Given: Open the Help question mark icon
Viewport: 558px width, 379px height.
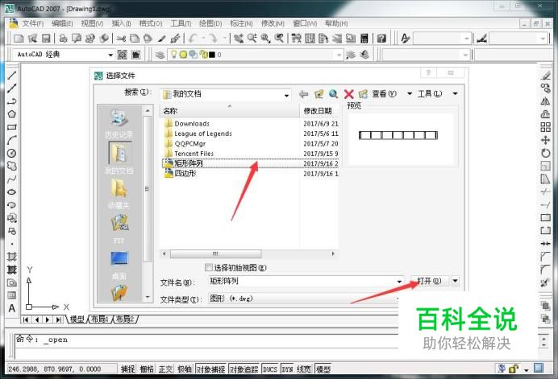Looking at the screenshot, I should coord(381,38).
